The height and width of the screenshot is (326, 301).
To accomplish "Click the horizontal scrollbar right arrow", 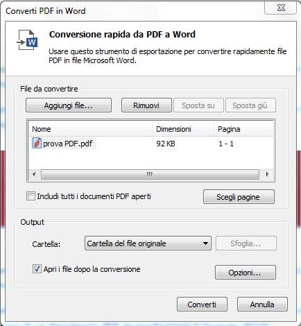I will [267, 174].
